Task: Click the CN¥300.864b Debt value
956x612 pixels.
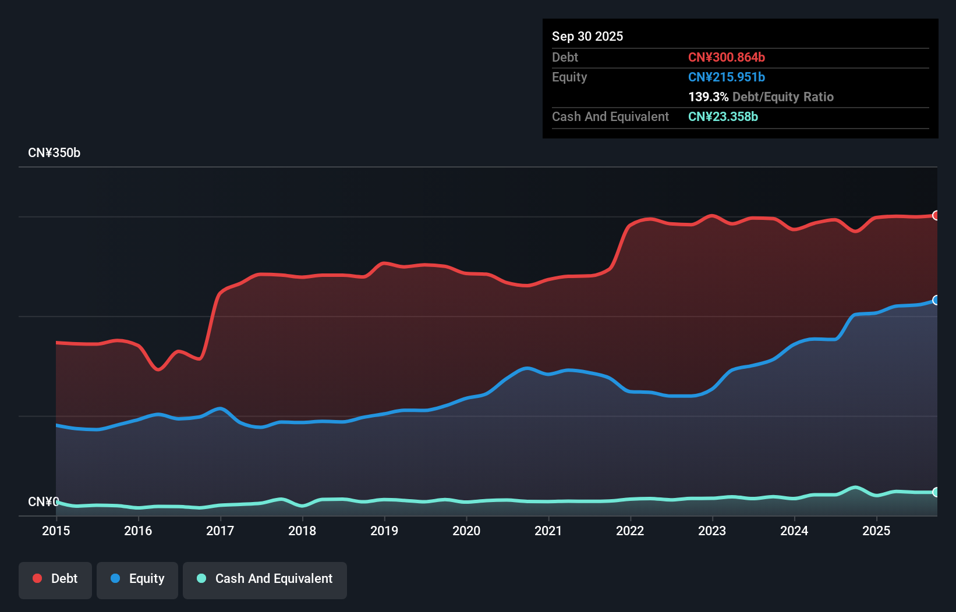Action: 727,57
